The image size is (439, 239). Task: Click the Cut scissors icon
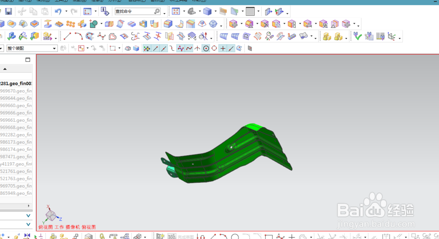tap(22, 11)
